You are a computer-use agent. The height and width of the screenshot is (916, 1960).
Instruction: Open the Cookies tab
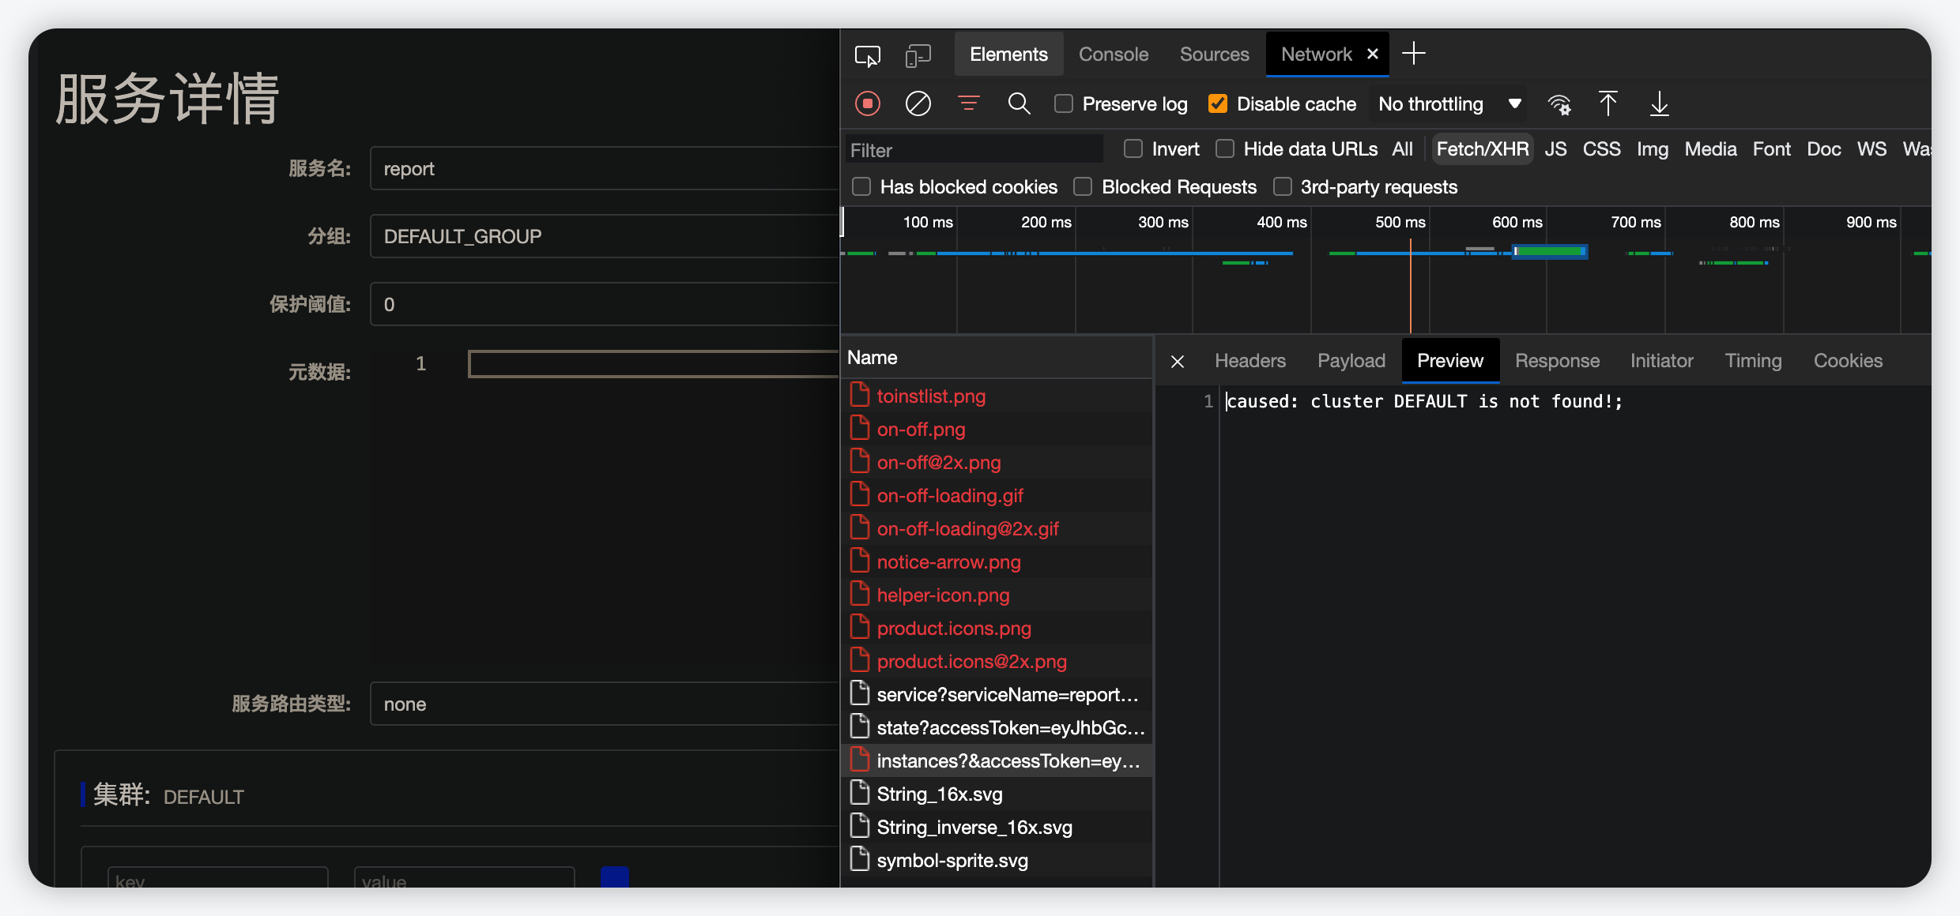point(1848,361)
